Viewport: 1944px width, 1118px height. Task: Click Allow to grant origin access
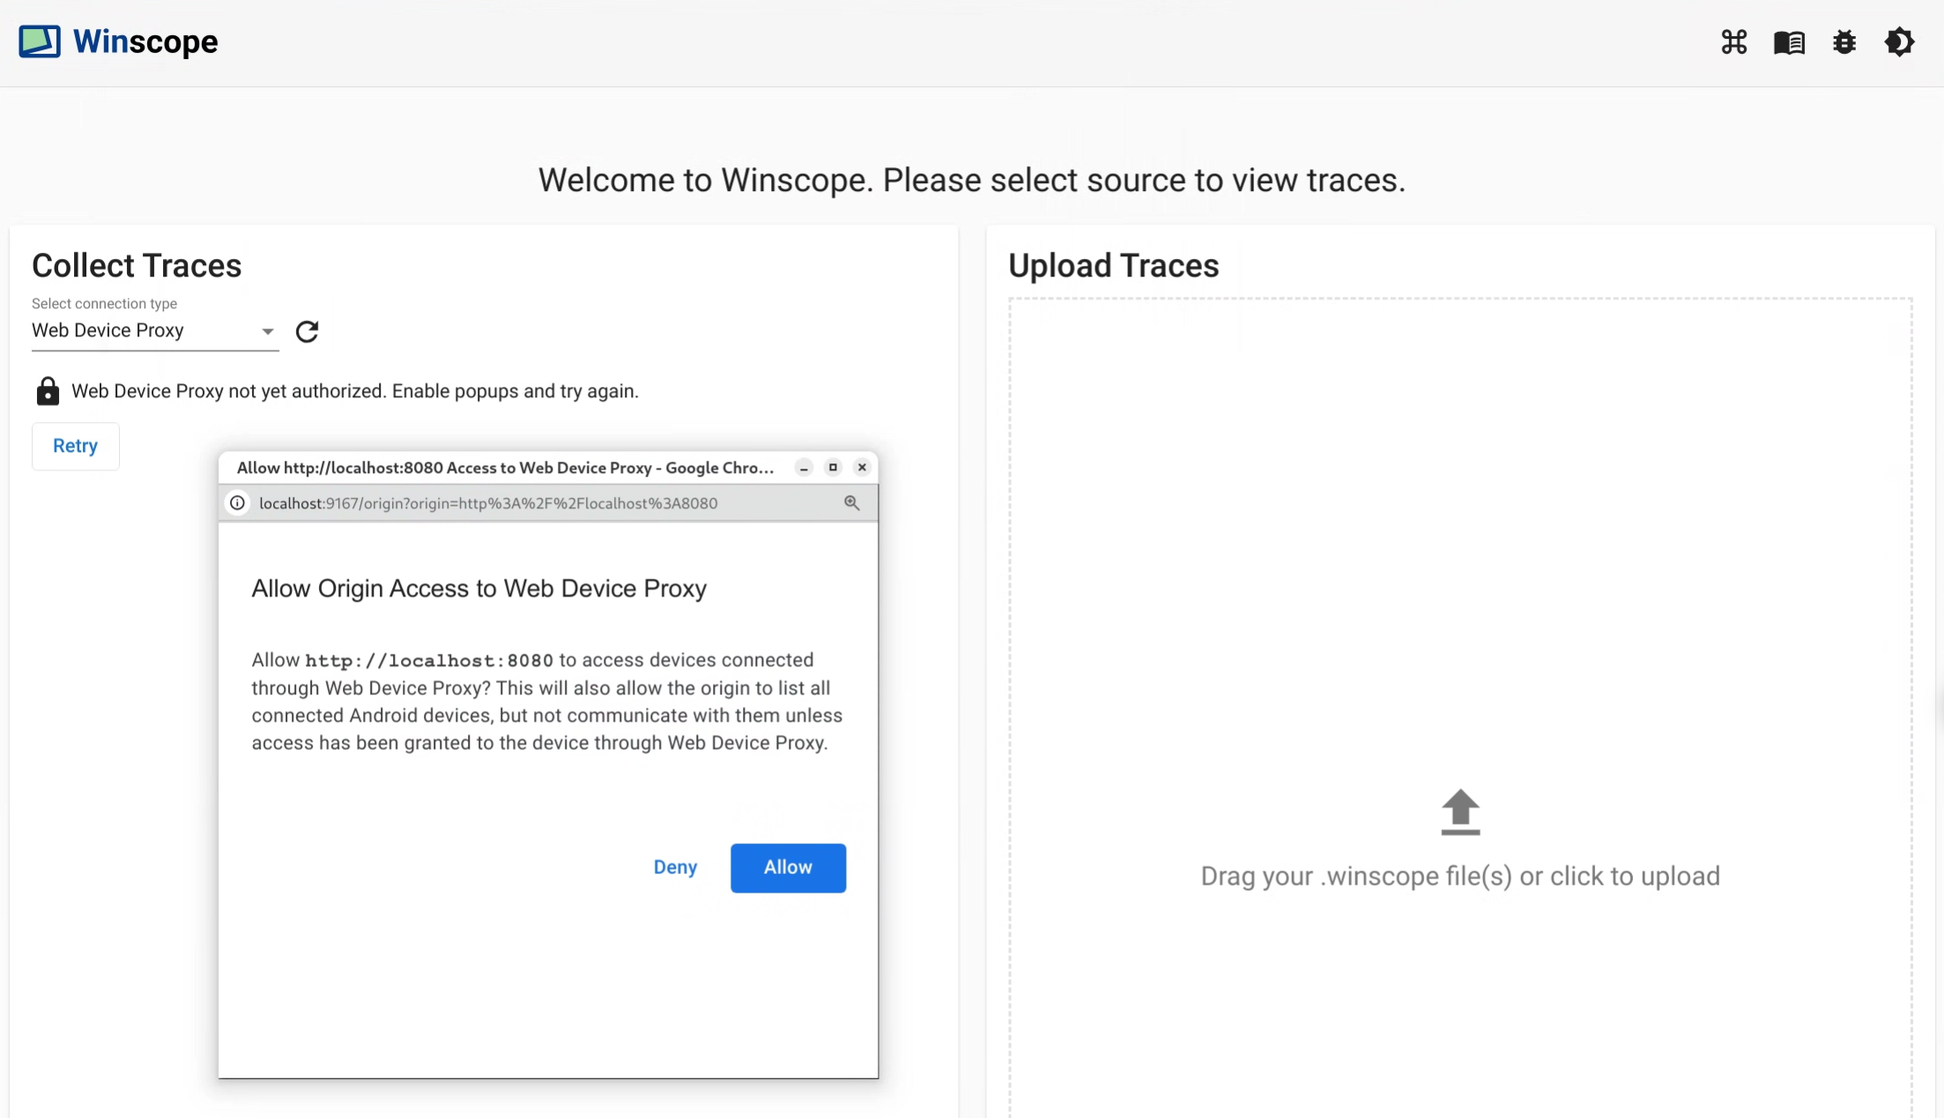[787, 867]
